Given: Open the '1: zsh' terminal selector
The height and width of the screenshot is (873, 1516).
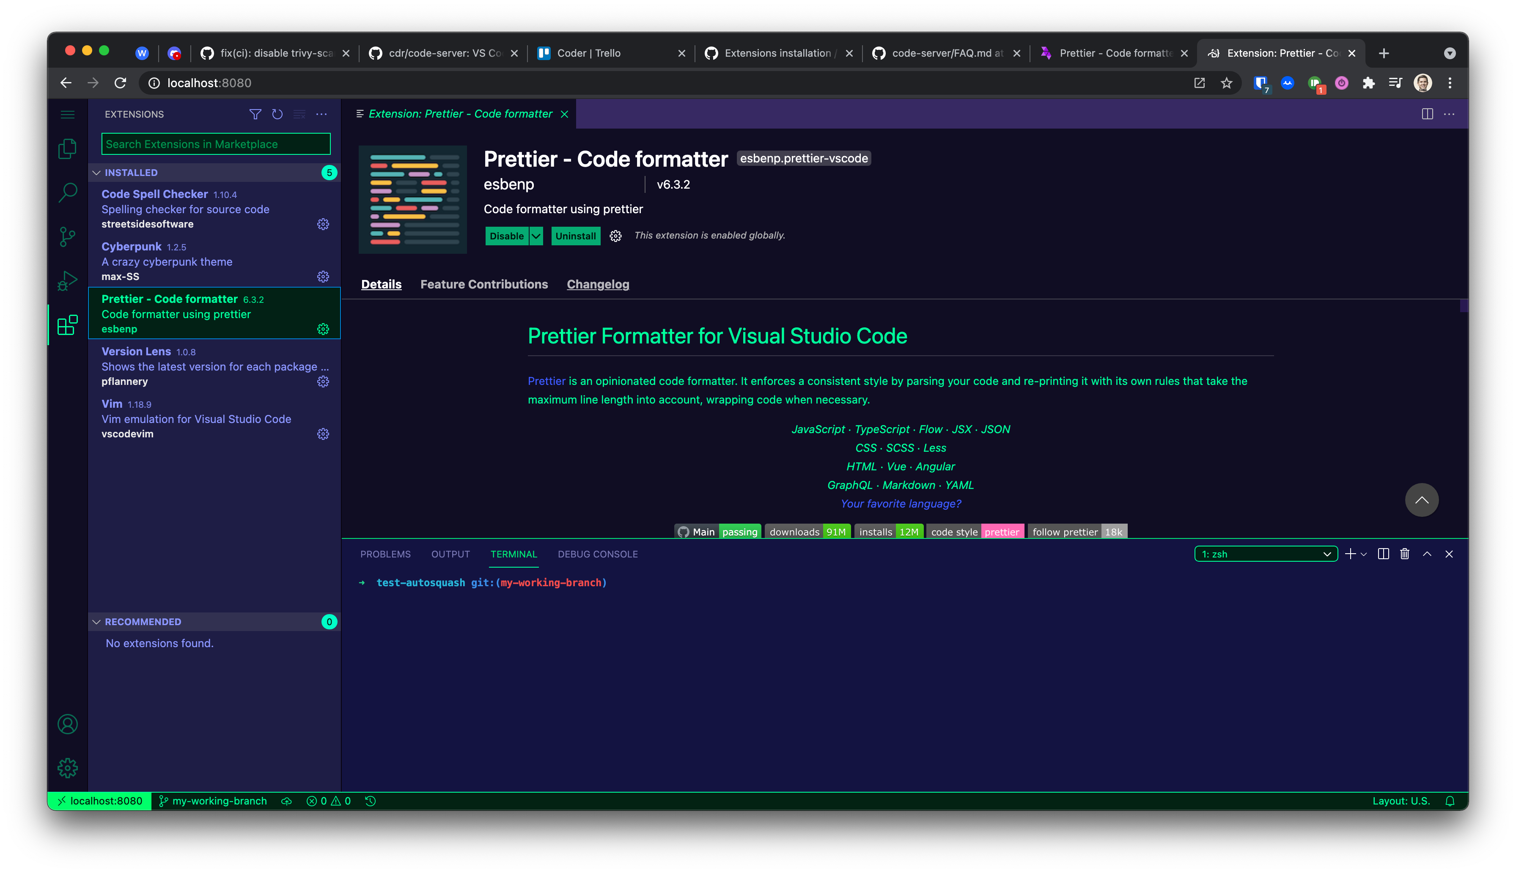Looking at the screenshot, I should tap(1266, 553).
